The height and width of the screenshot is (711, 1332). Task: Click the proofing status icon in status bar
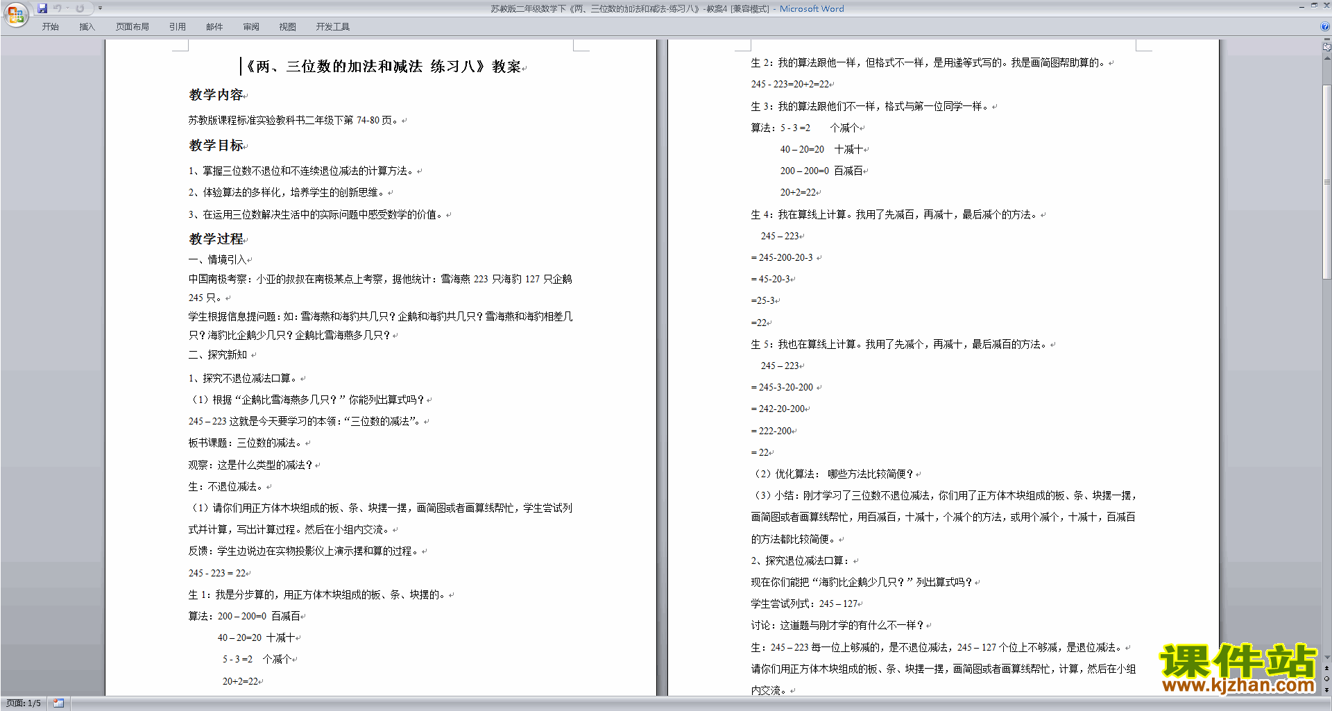coord(58,703)
